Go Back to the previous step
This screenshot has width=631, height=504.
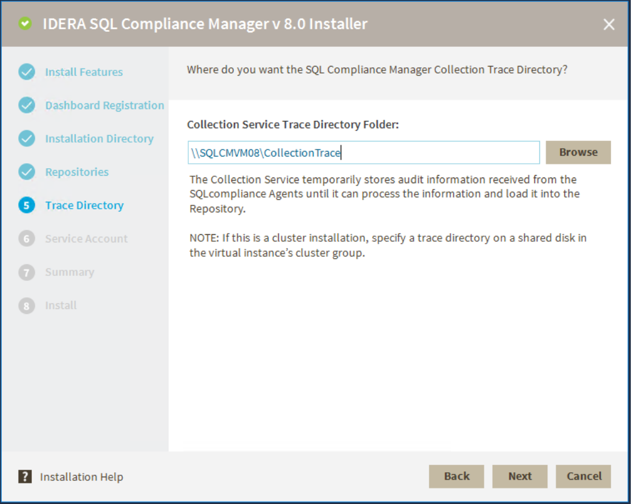tap(456, 476)
